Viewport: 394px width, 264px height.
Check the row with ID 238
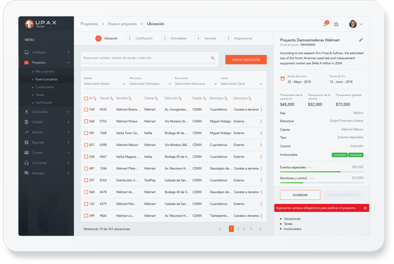[x=86, y=156]
